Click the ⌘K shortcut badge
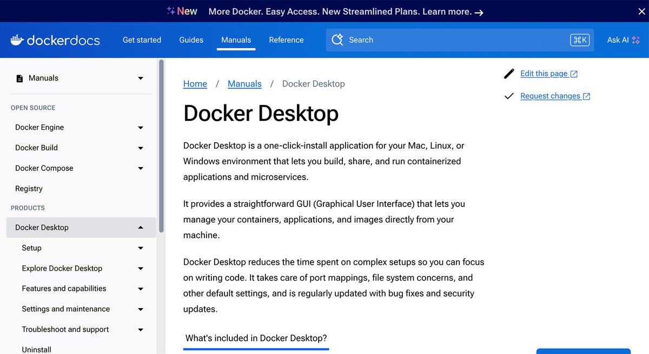Viewport: 649px width, 354px height. click(x=580, y=40)
